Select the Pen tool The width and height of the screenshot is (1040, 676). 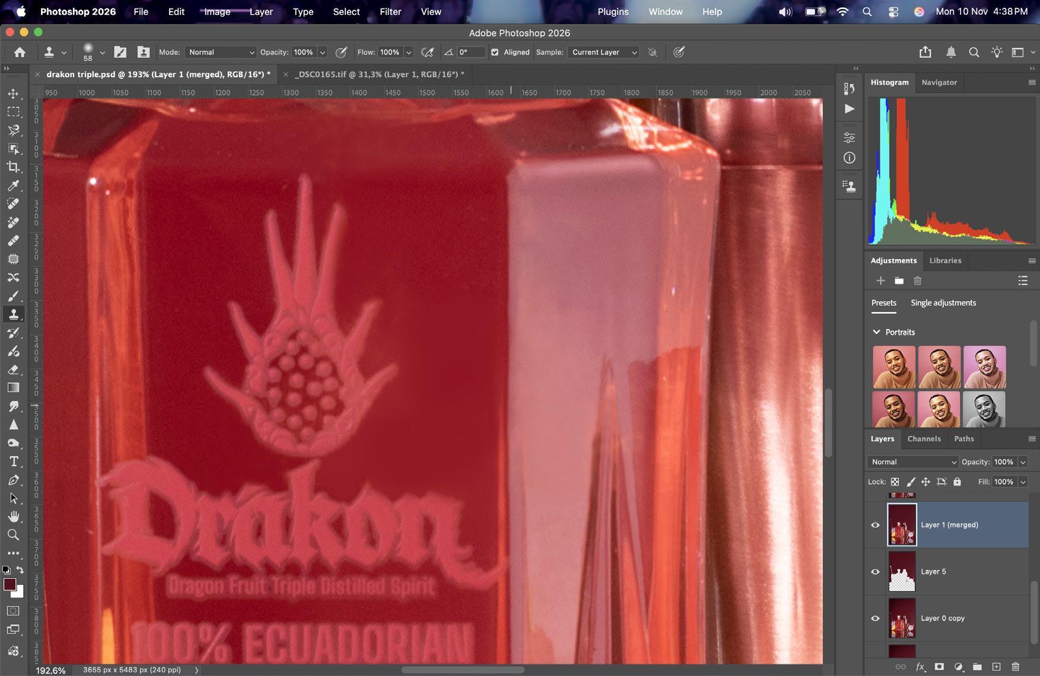[13, 480]
